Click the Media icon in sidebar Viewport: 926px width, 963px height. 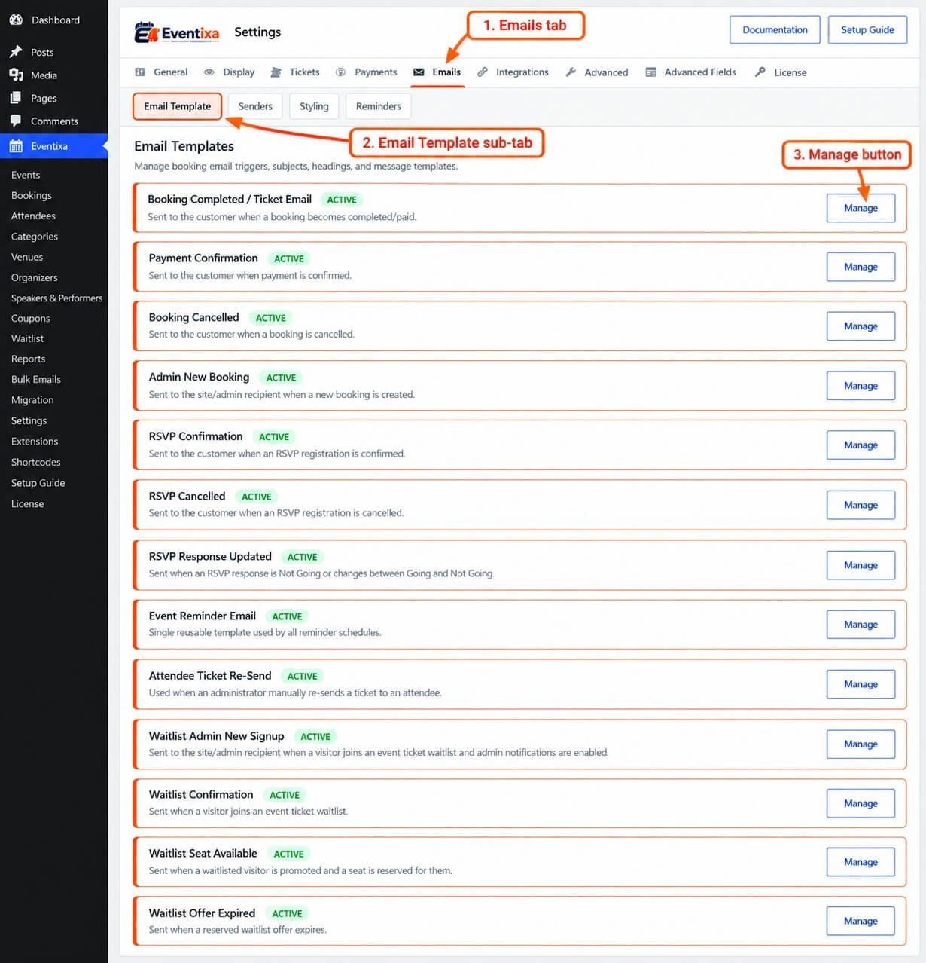click(16, 75)
